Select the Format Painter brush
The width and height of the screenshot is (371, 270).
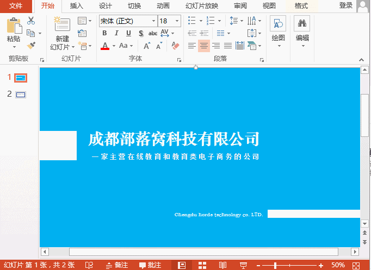(31, 46)
